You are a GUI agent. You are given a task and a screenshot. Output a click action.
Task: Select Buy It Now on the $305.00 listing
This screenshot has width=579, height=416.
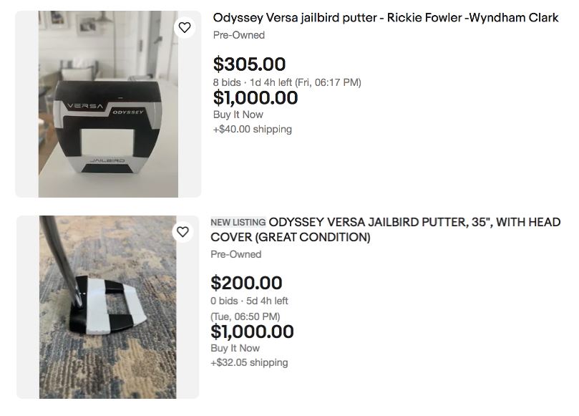238,115
